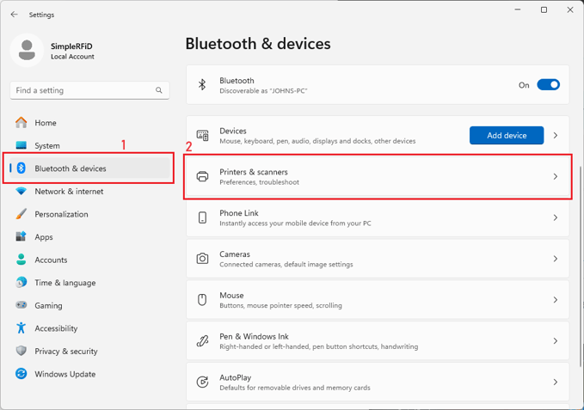Click 'Instantly access your mobile device' text
Viewport: 584px width, 410px height.
[x=295, y=223]
